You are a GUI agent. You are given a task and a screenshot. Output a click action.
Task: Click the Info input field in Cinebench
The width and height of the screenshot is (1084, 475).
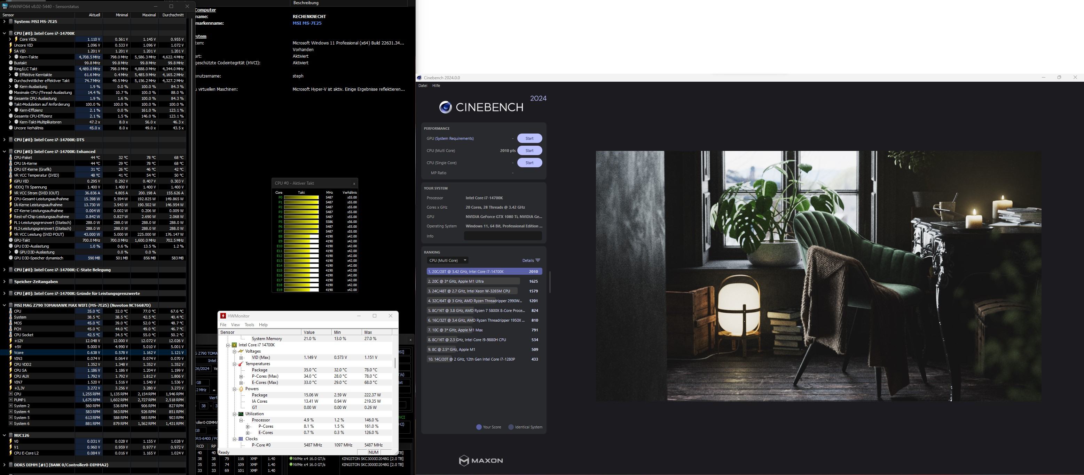[x=503, y=236]
